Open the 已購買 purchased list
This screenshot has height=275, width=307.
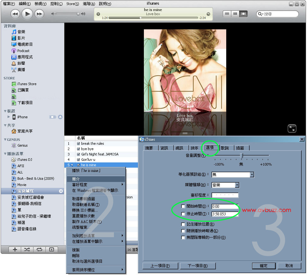pos(20,90)
